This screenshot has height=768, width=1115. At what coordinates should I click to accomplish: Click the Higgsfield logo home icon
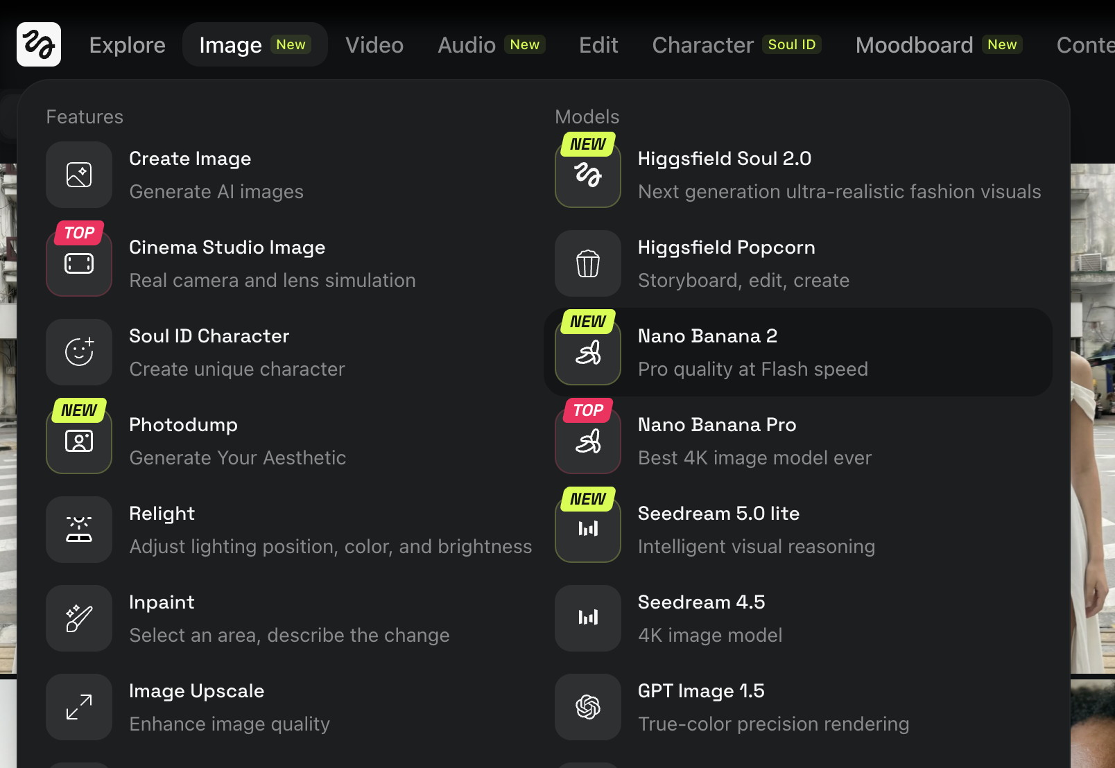(x=39, y=44)
